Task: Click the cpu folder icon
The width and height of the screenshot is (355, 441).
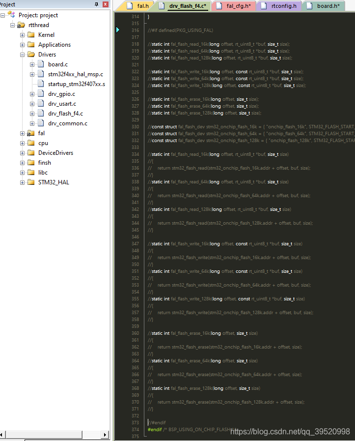Action: [x=31, y=143]
